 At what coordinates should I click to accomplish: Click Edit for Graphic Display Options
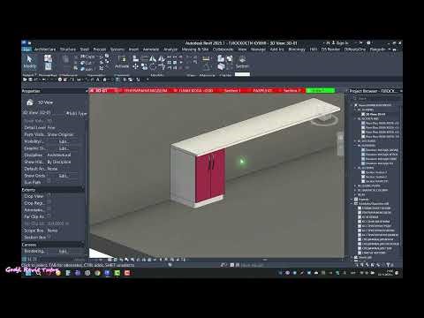pos(64,148)
